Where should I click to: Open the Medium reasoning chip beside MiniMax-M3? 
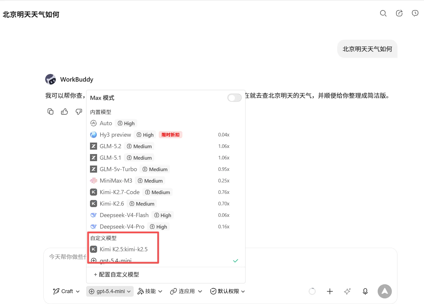click(x=150, y=181)
